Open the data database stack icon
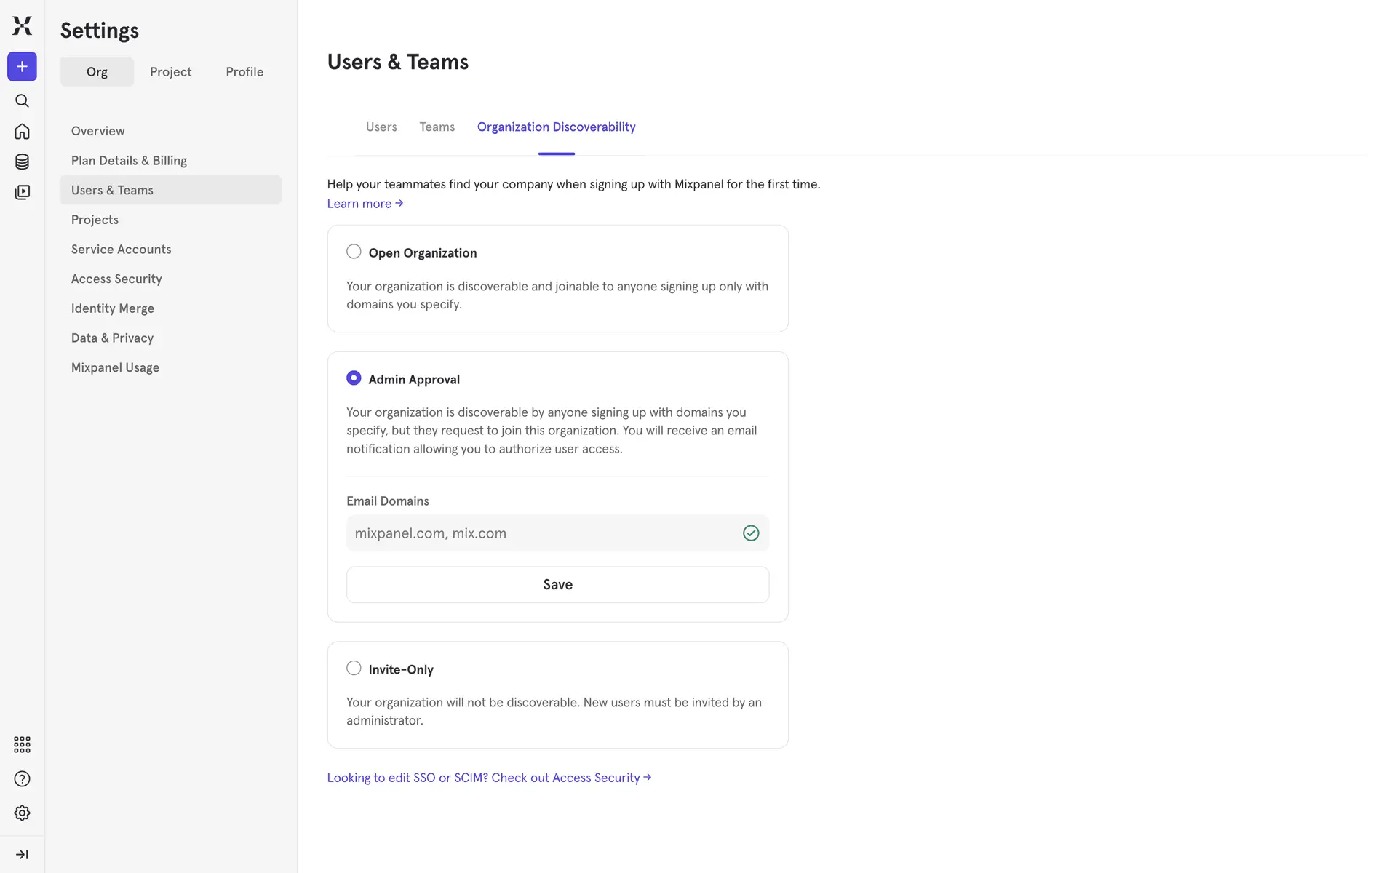1397x873 pixels. pos(22,162)
